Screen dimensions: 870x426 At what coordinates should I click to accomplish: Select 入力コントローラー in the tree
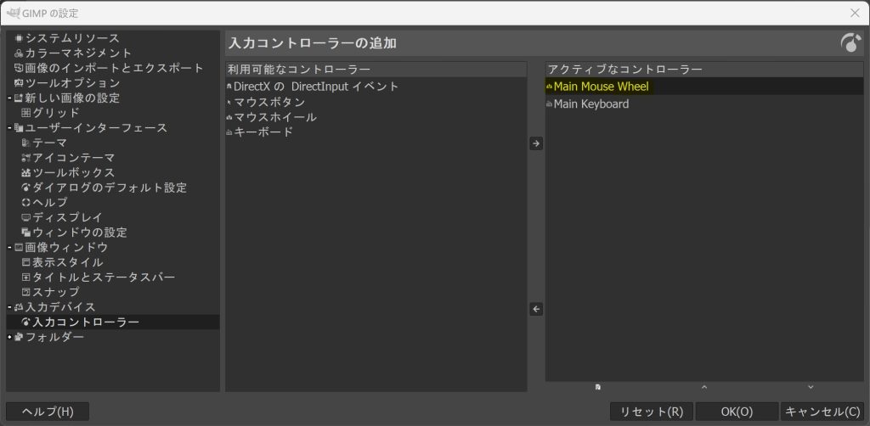(86, 322)
